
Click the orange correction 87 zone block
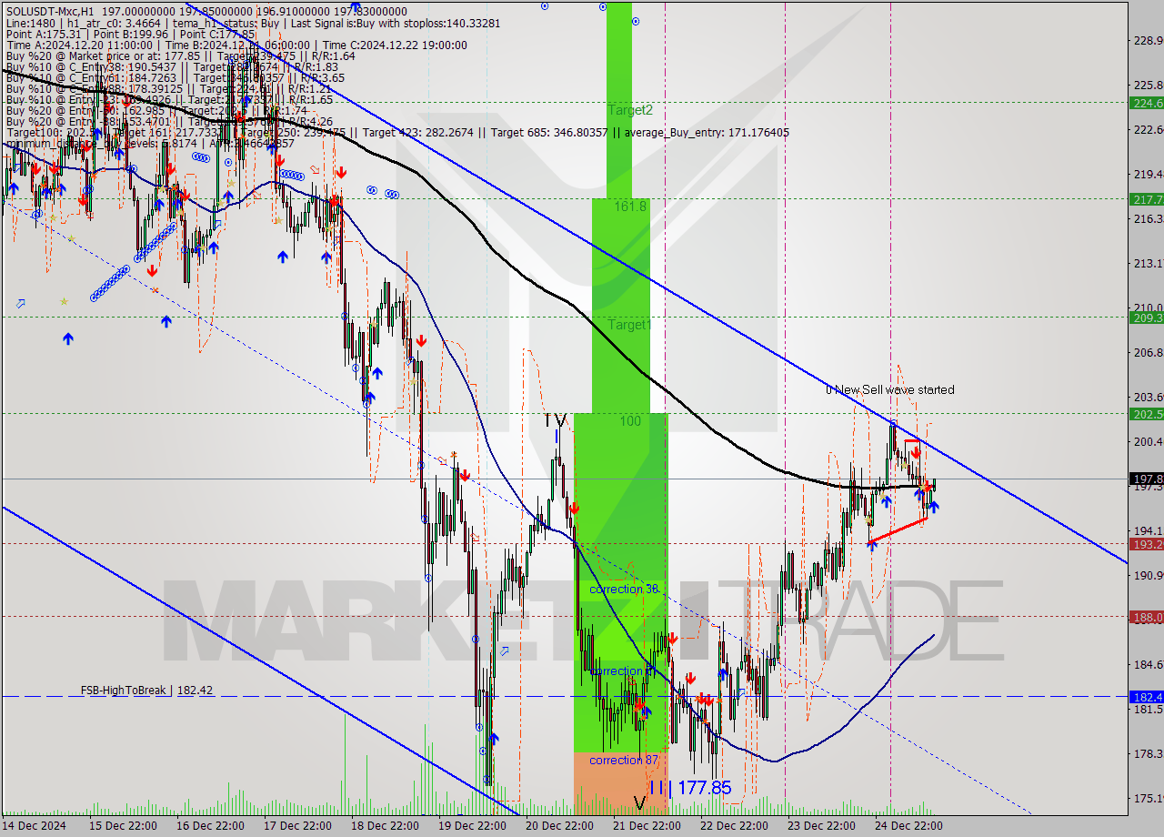coord(620,783)
